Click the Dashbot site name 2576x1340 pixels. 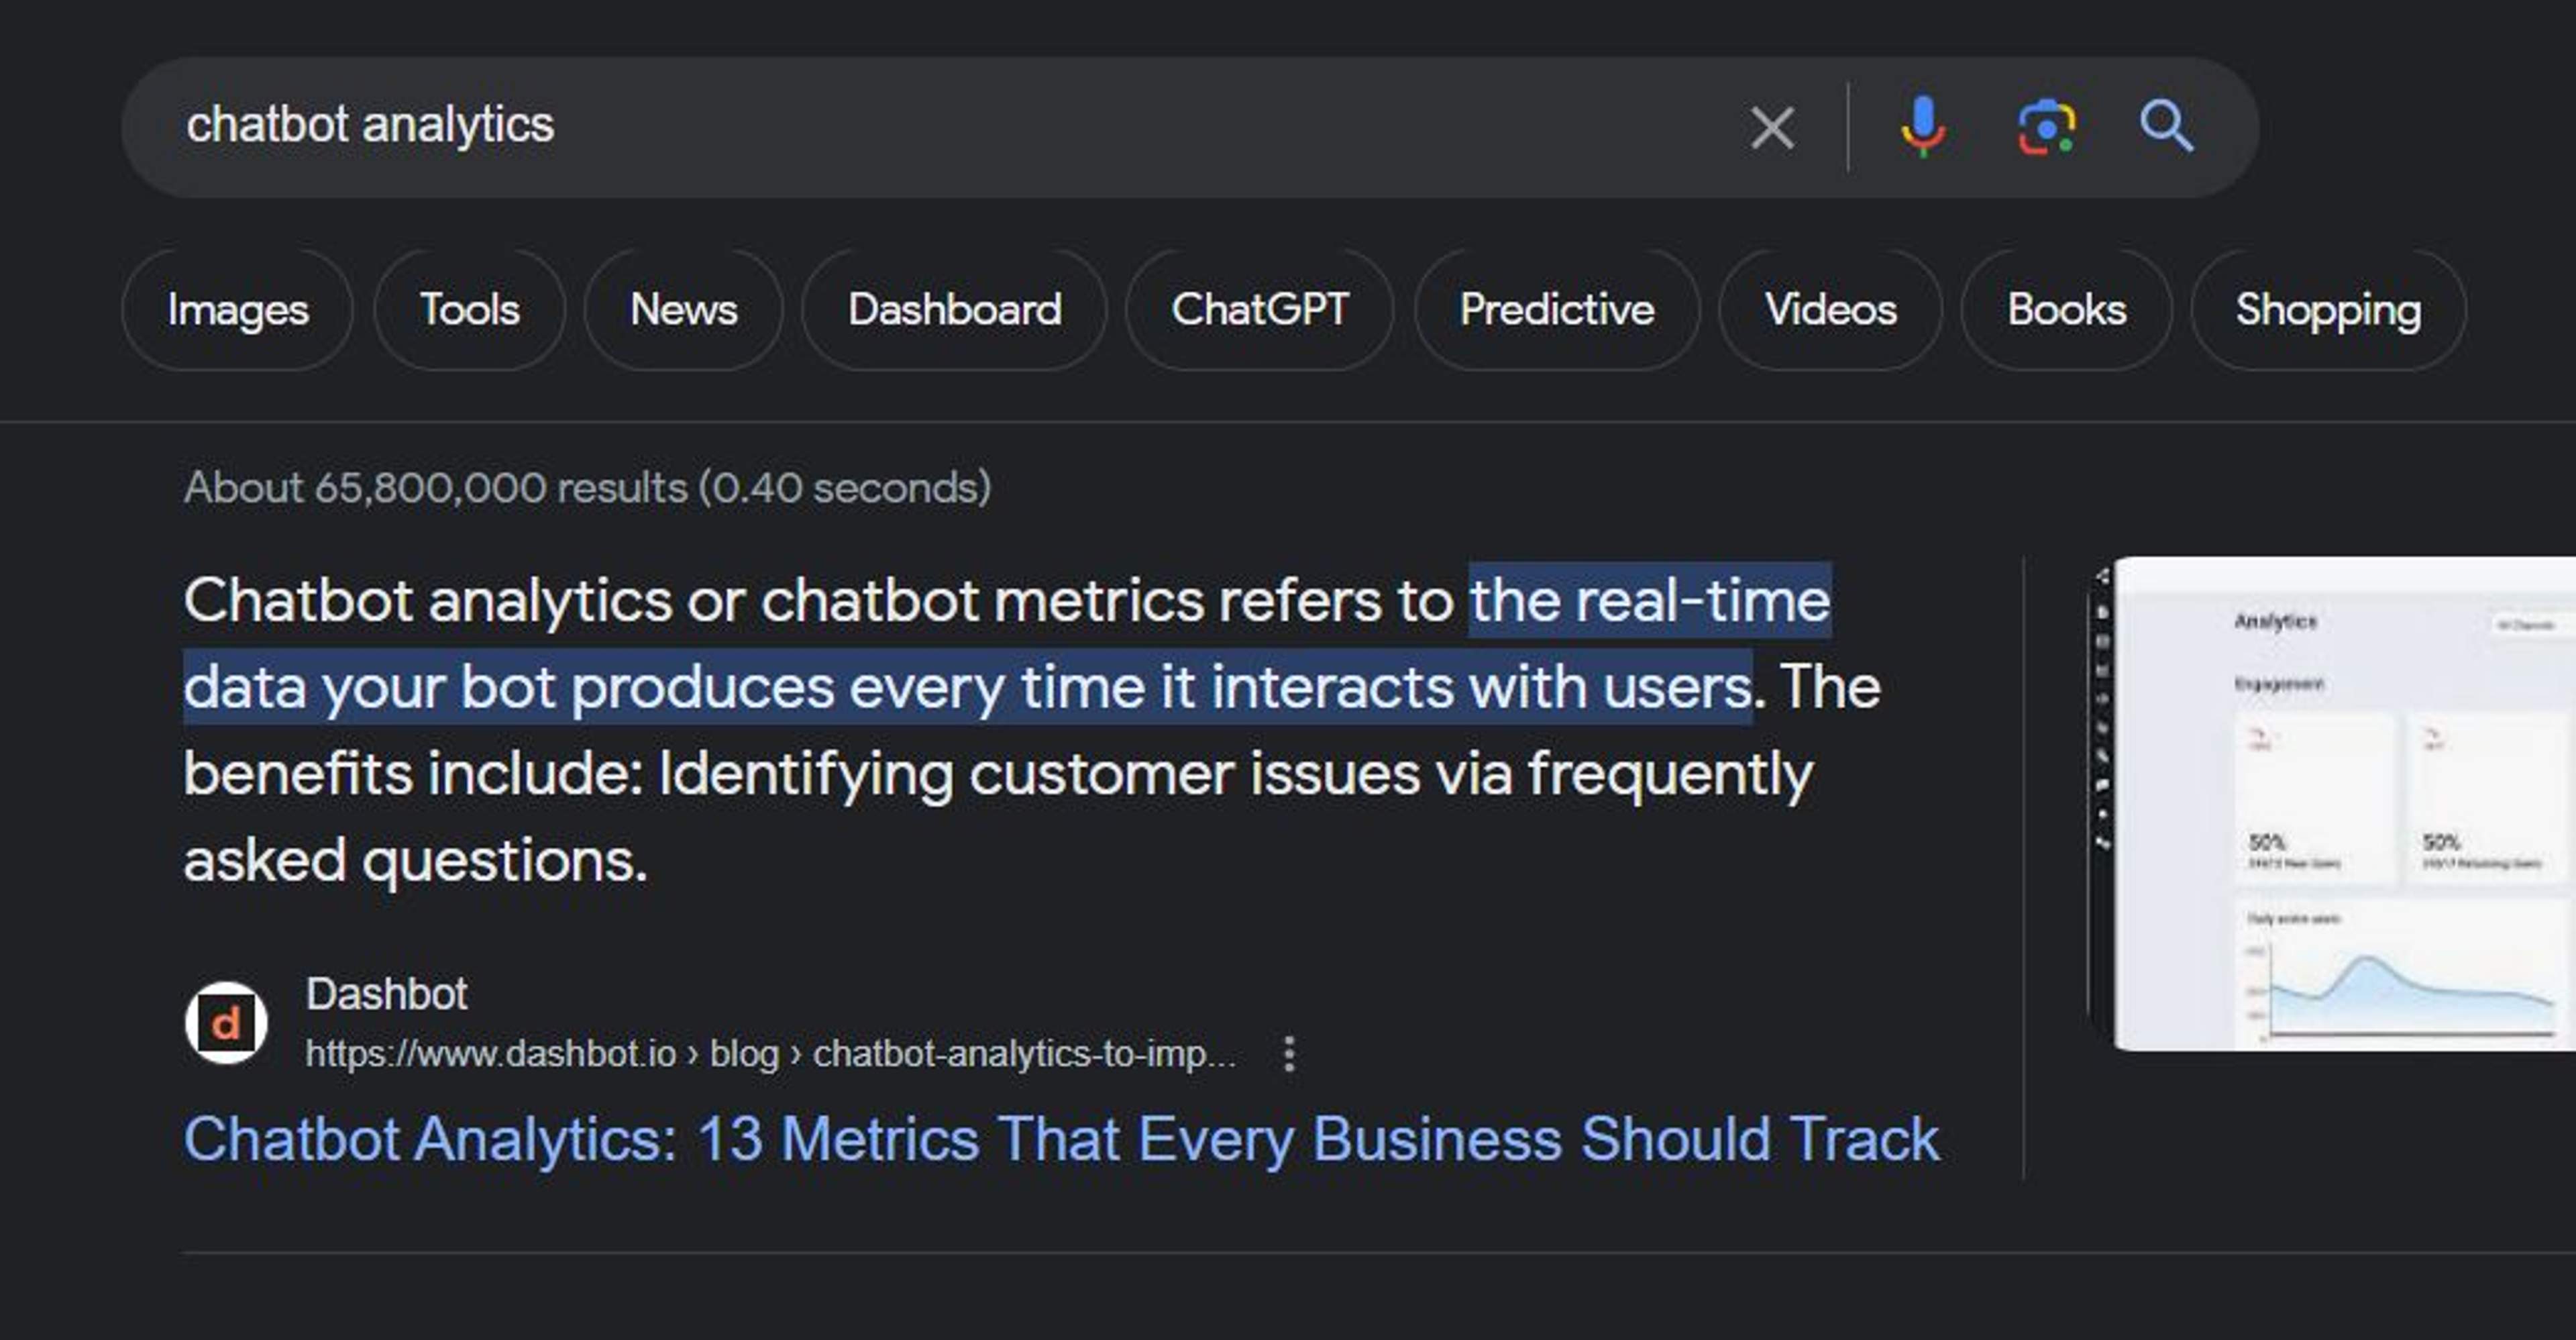pos(386,994)
